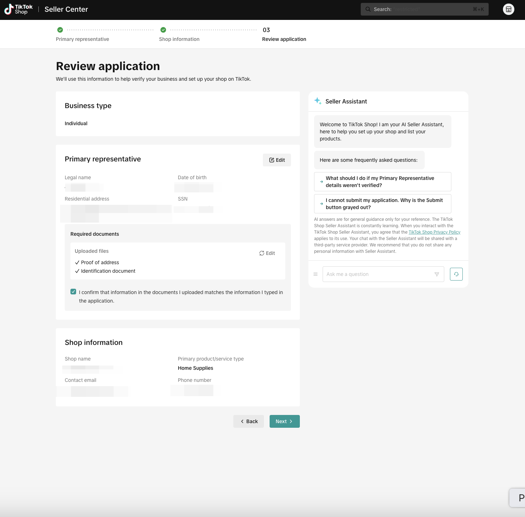Click the Seller Assistant sparkle icon
Screen dimensions: 525x517
click(318, 101)
